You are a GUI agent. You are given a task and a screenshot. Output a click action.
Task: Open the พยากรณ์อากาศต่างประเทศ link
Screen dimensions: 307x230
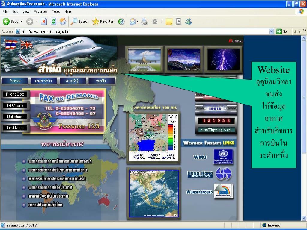50,187
